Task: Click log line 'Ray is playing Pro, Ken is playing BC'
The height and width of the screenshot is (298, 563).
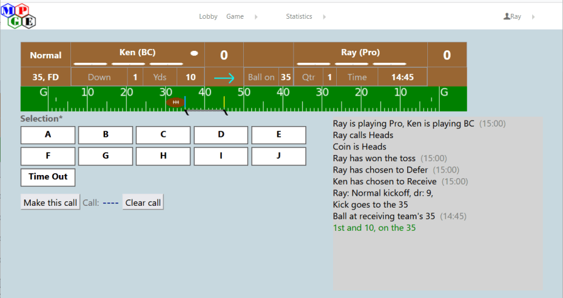Action: click(403, 124)
